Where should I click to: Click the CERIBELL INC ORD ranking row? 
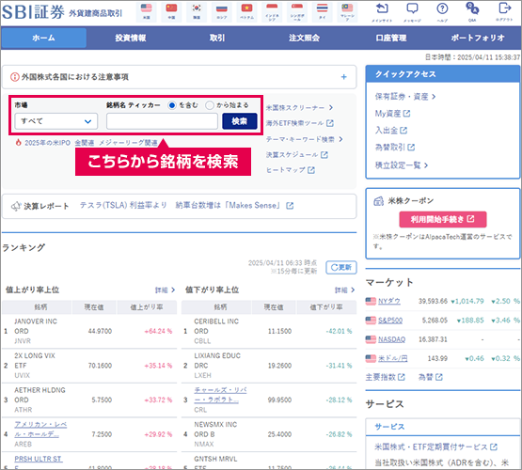click(x=269, y=331)
